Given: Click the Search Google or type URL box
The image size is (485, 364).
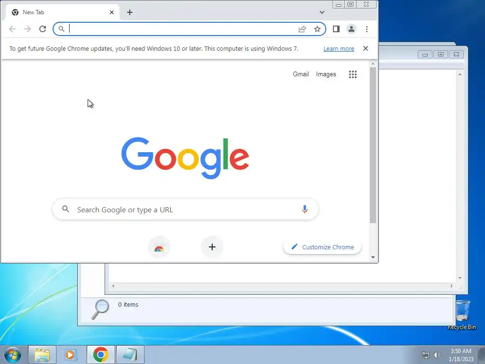Looking at the screenshot, I should point(186,209).
